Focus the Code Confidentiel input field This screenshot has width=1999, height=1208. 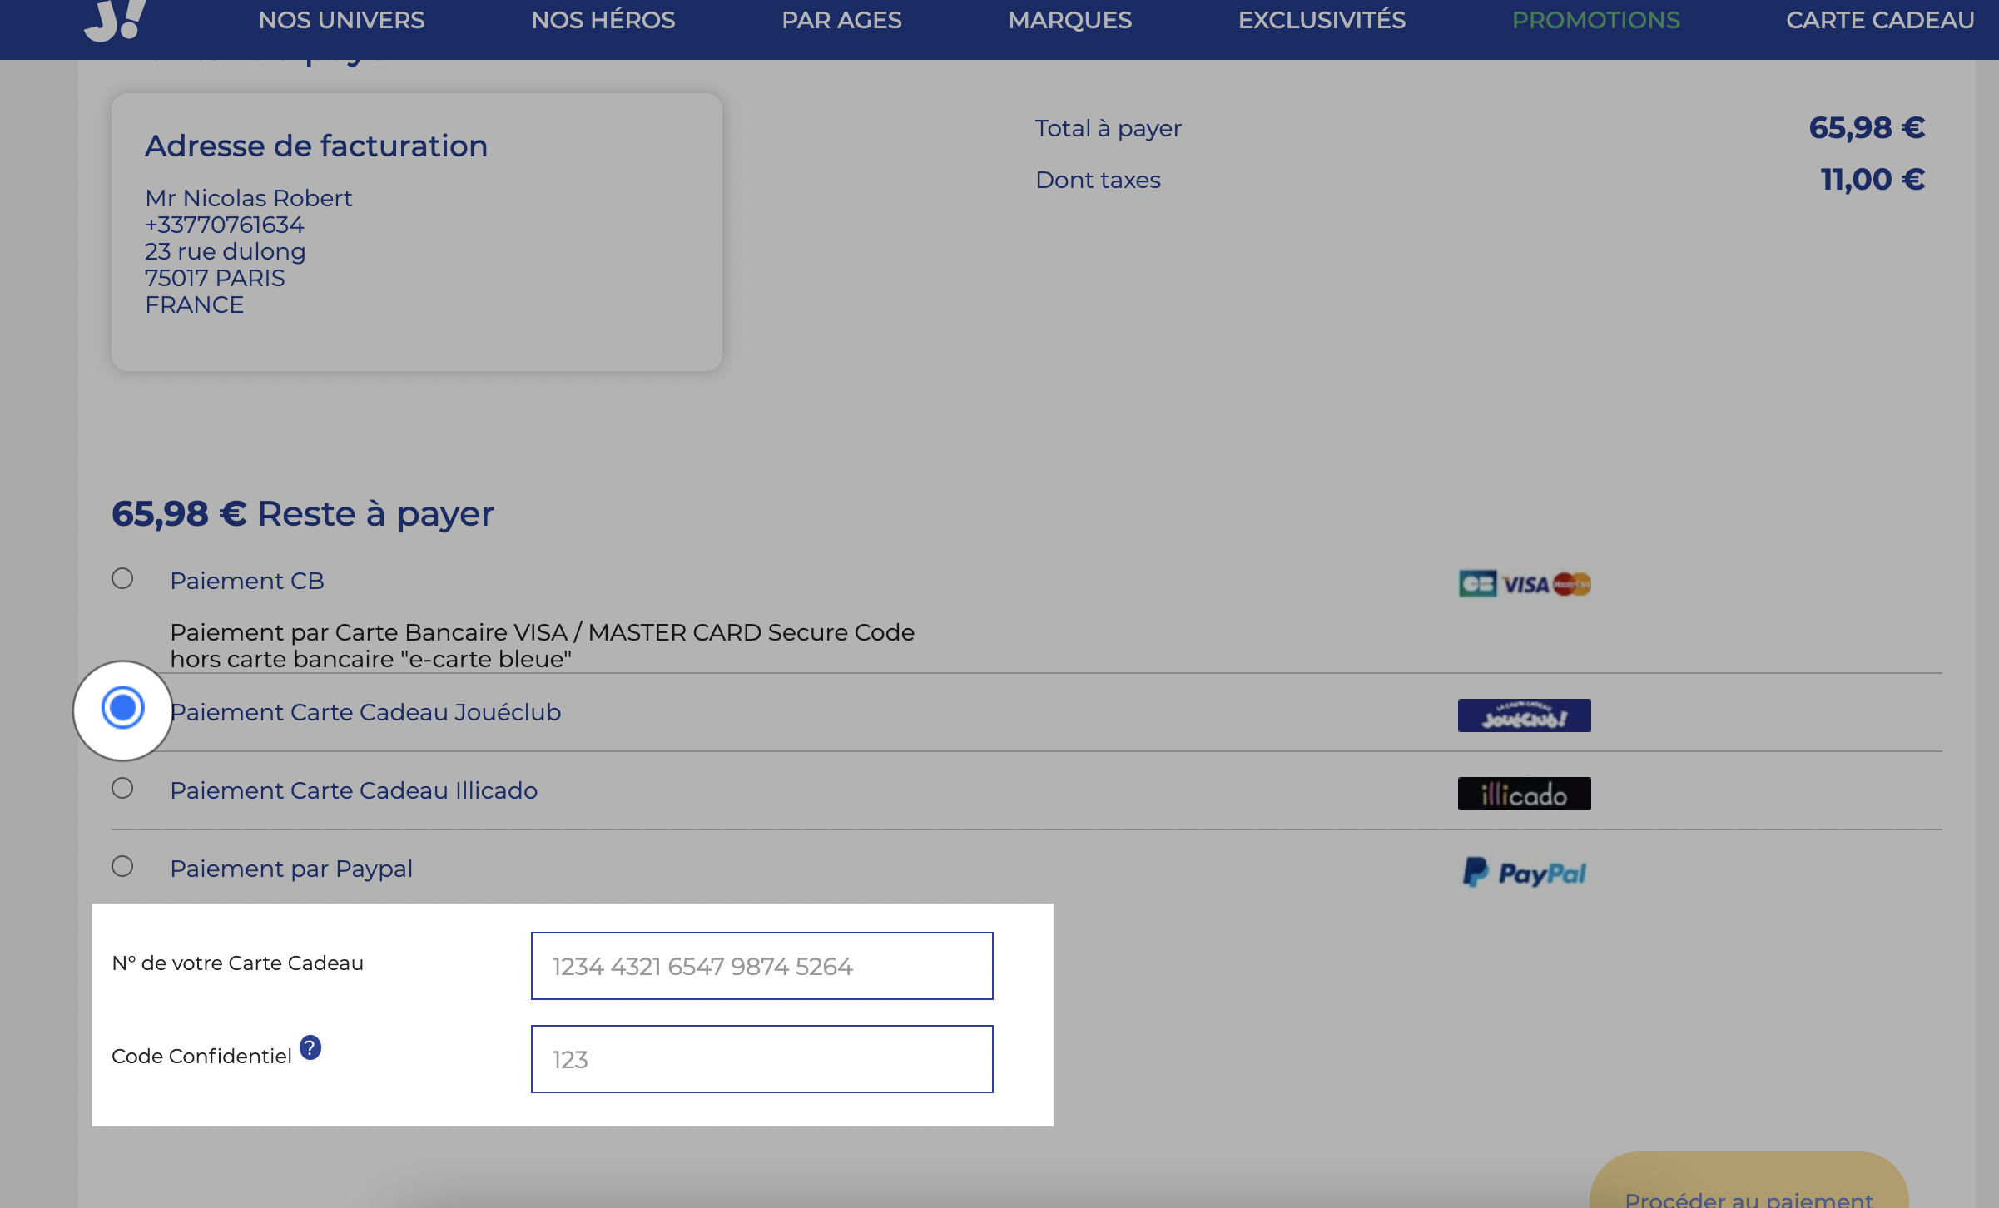[762, 1059]
